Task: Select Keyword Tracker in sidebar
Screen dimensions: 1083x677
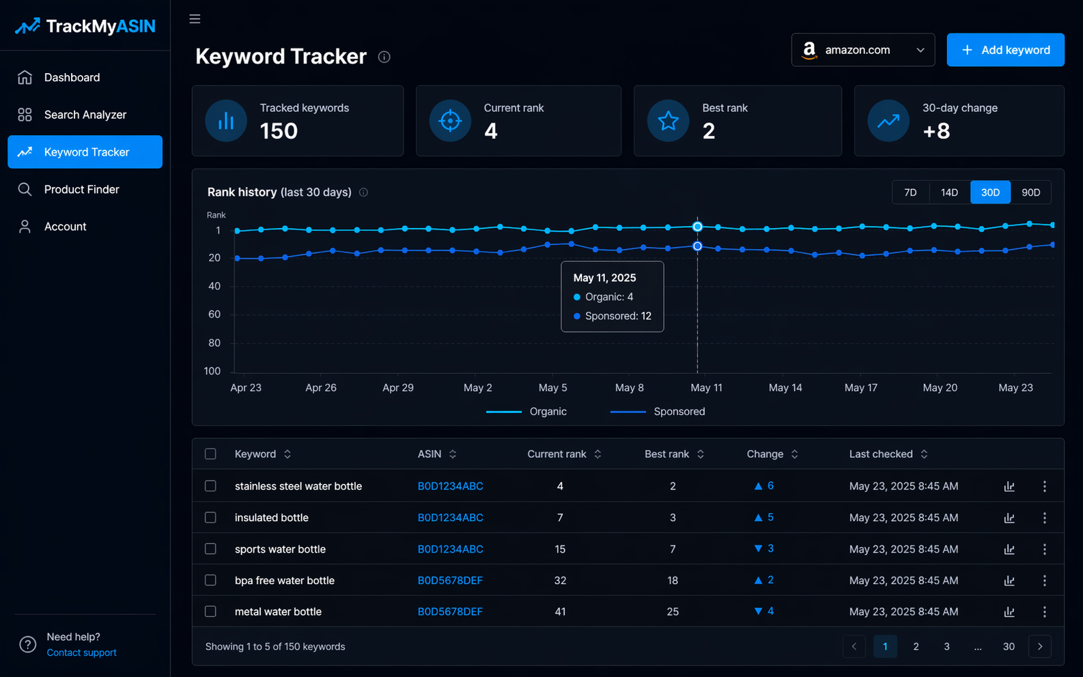Action: [x=85, y=152]
